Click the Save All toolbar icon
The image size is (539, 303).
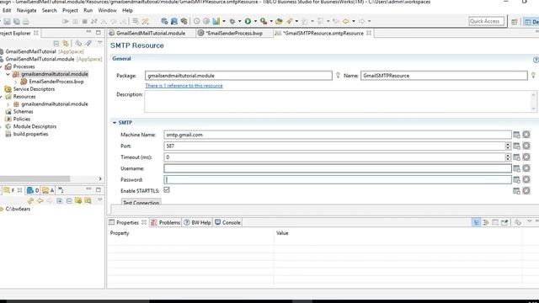(x=17, y=21)
